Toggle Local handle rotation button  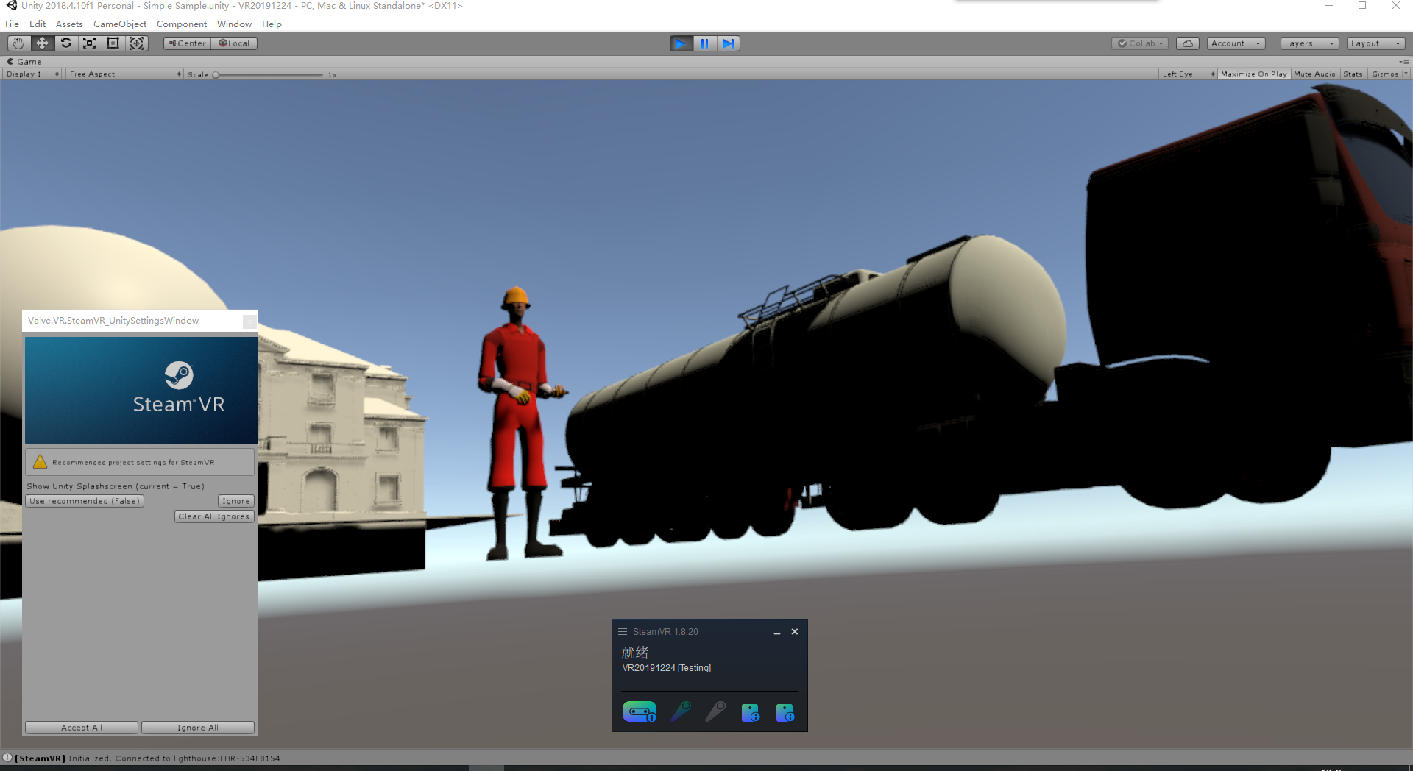234,43
